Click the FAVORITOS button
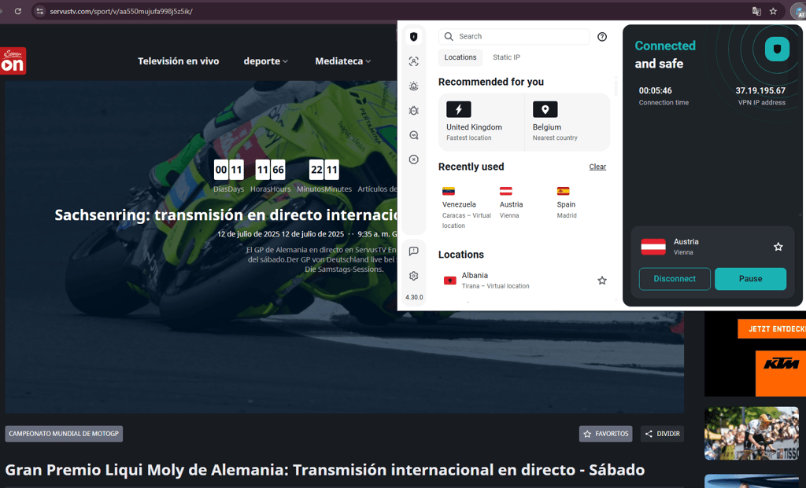The width and height of the screenshot is (806, 488). coord(605,434)
